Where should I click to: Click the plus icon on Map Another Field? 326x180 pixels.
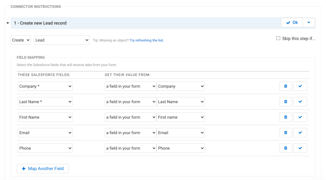tap(24, 168)
